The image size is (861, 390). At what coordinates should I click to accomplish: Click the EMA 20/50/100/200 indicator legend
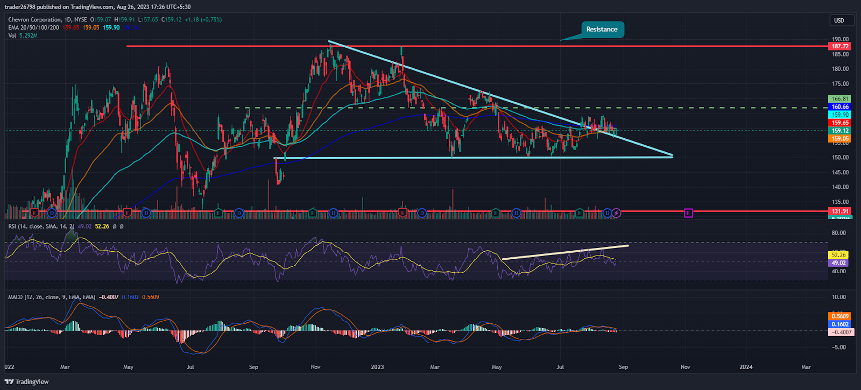tap(33, 27)
